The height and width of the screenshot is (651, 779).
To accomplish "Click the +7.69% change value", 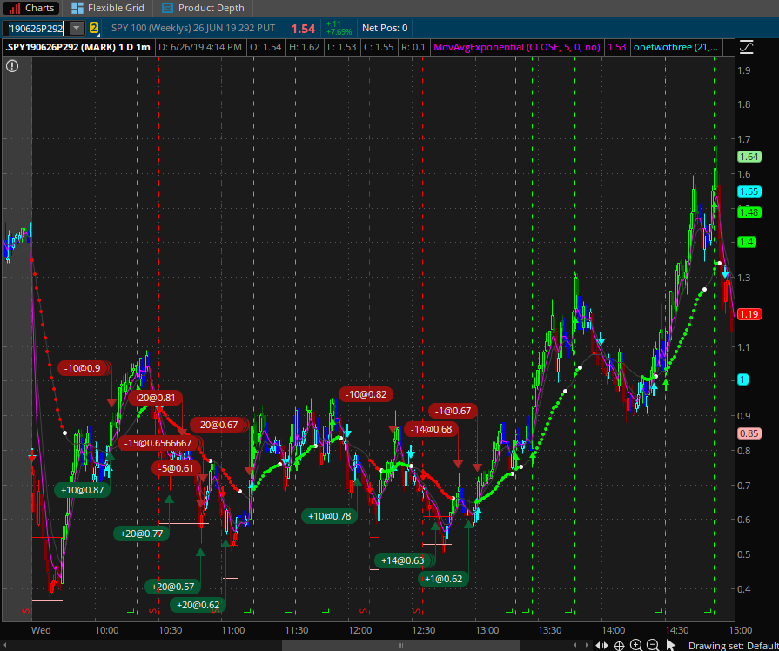I will pyautogui.click(x=339, y=32).
